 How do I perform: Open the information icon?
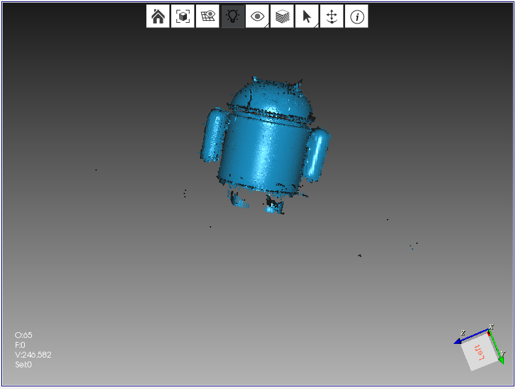coord(357,16)
